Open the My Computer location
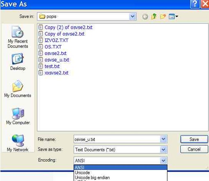 click(18, 116)
